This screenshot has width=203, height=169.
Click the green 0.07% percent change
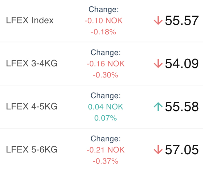(106, 118)
